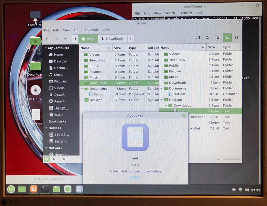Viewport: 267px width, 206px height.
Task: Select test.odt in the left pane
Action: pyautogui.click(x=100, y=94)
